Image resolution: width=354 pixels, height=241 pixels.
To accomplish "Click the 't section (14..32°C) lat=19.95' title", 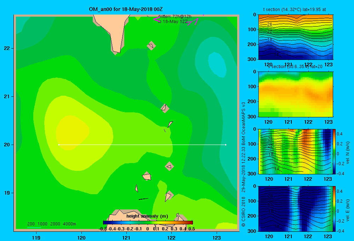I will pyautogui.click(x=295, y=10).
